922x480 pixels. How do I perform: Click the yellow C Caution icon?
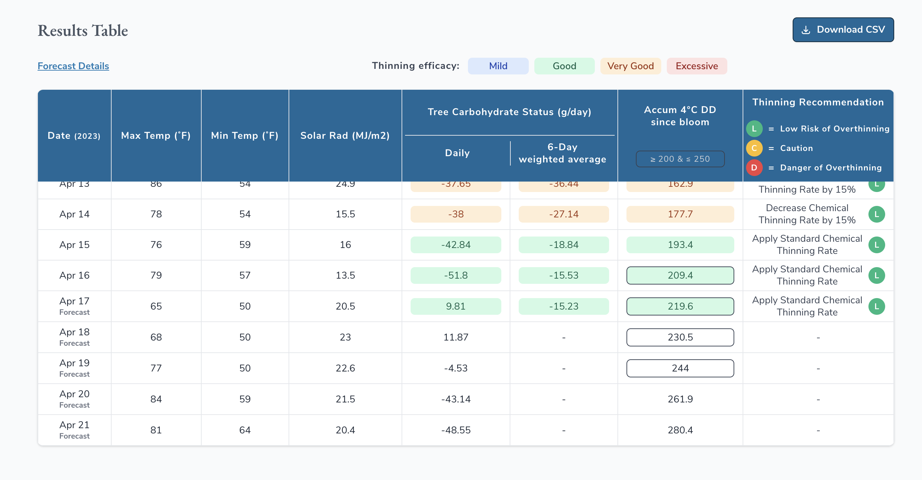pyautogui.click(x=754, y=148)
